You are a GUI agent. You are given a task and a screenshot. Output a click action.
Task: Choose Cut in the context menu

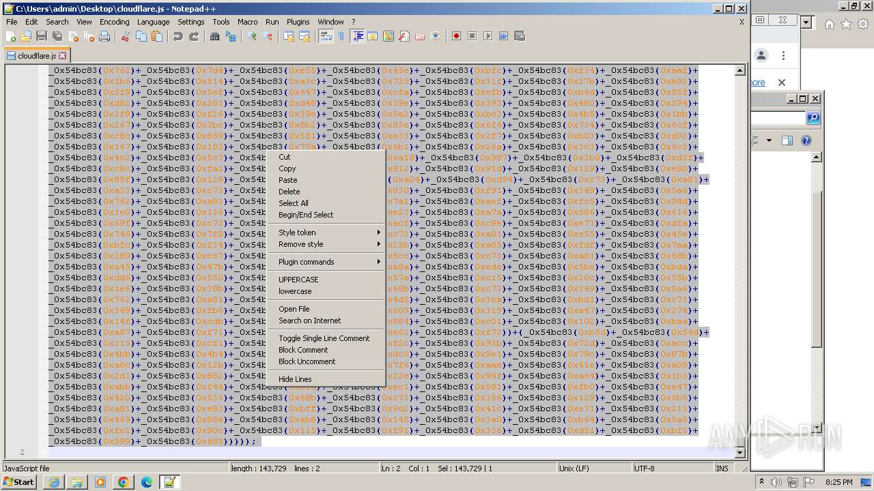(x=326, y=157)
